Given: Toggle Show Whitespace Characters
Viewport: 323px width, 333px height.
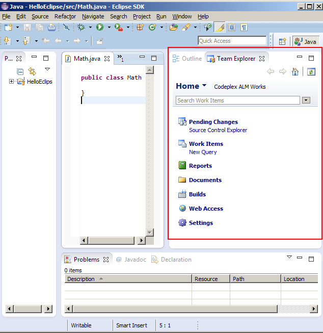Looking at the screenshot, I should coord(244,28).
